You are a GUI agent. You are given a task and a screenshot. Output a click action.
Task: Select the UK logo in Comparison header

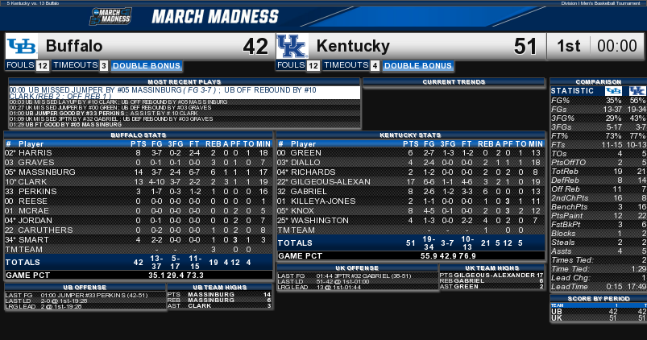[637, 91]
